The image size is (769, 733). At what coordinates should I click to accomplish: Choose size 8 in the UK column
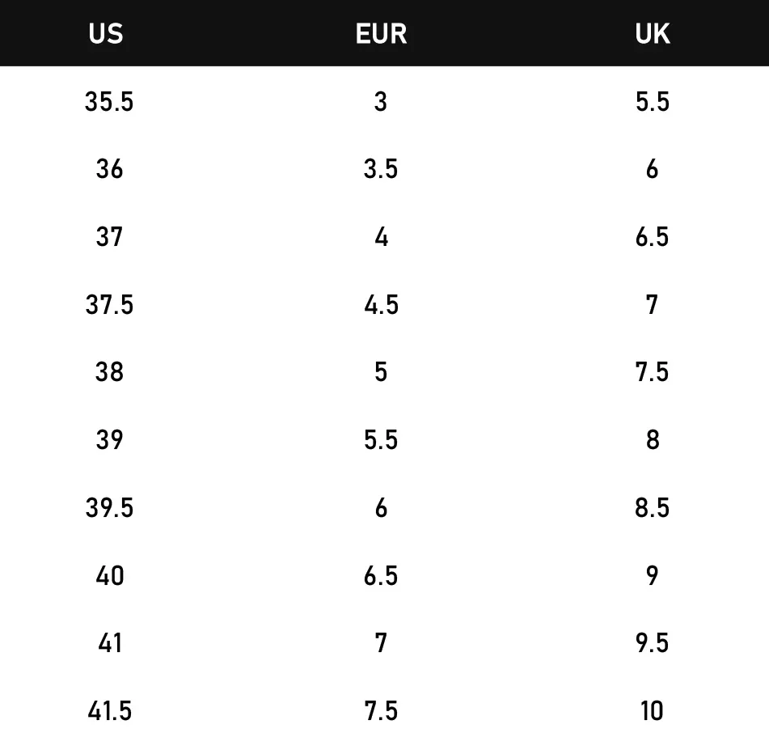tap(652, 440)
